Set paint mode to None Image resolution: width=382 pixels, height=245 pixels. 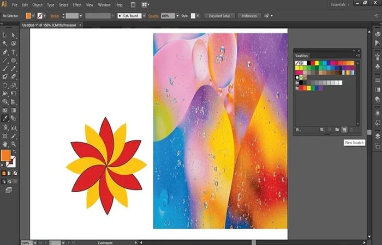tap(14, 173)
